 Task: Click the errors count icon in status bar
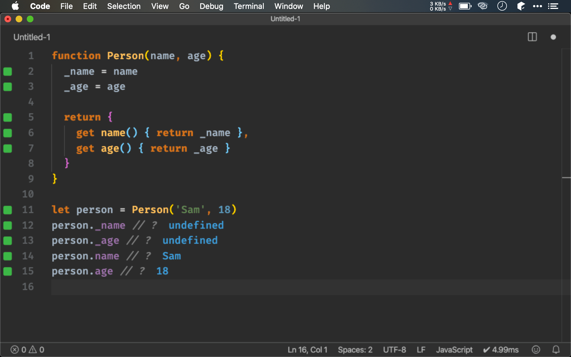14,349
